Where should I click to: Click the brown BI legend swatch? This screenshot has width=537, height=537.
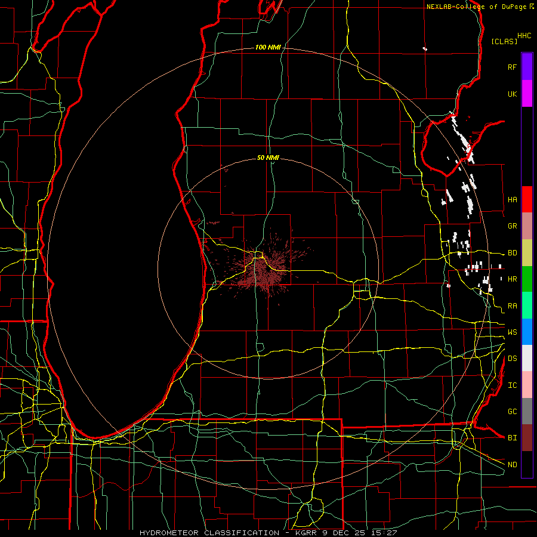(527, 438)
